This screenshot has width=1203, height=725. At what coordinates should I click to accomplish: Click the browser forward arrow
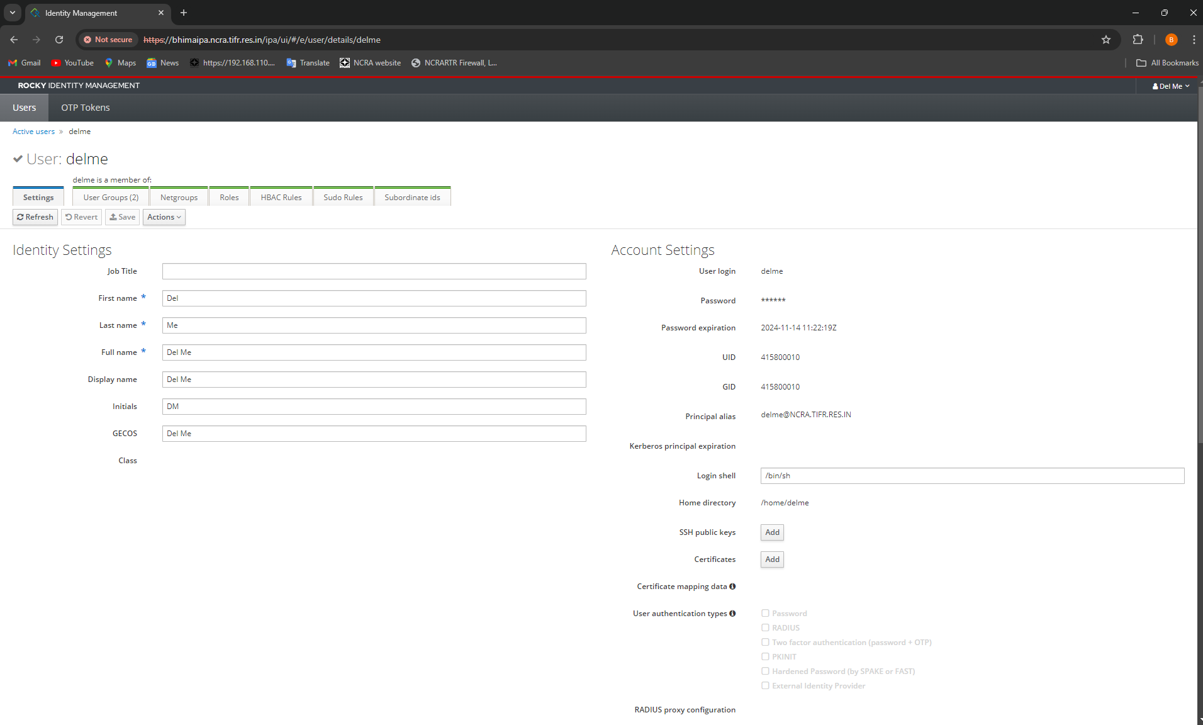36,40
